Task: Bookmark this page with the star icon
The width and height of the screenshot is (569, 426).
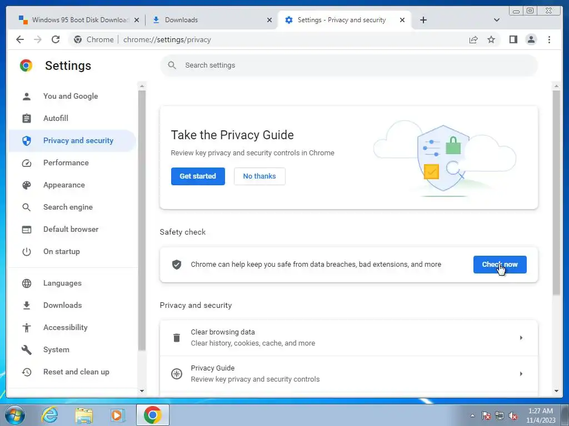Action: [491, 39]
